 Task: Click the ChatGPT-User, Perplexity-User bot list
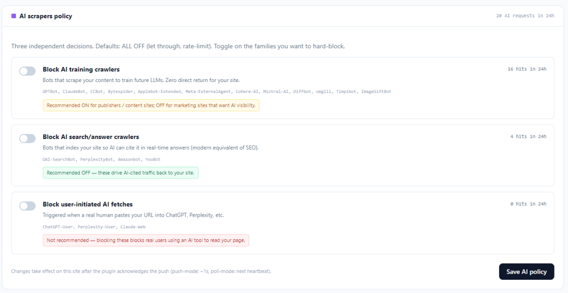pos(94,227)
